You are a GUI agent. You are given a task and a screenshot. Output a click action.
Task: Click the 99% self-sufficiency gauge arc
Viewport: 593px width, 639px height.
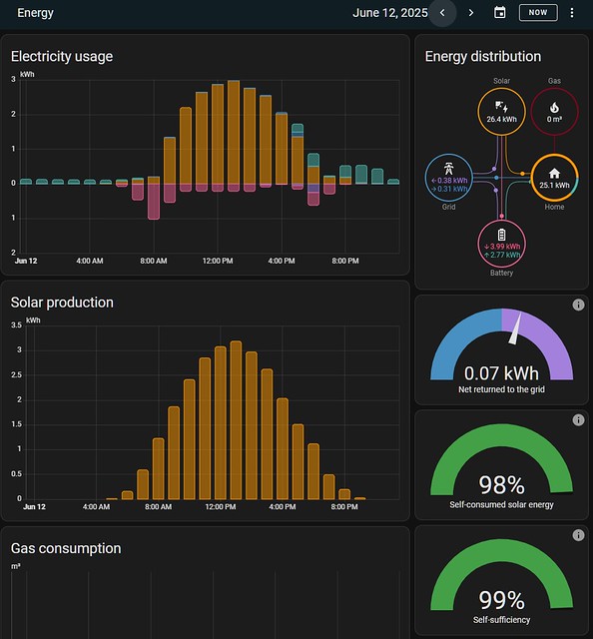(x=502, y=548)
